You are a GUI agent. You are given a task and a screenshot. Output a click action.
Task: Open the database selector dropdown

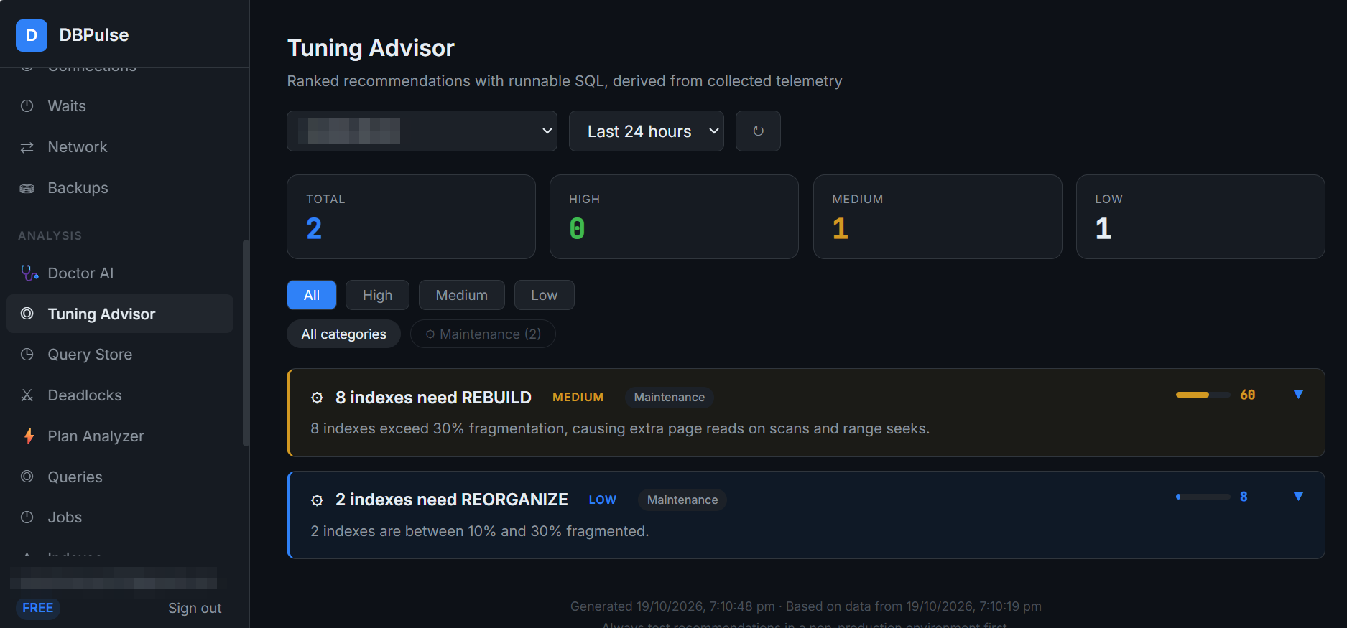422,131
